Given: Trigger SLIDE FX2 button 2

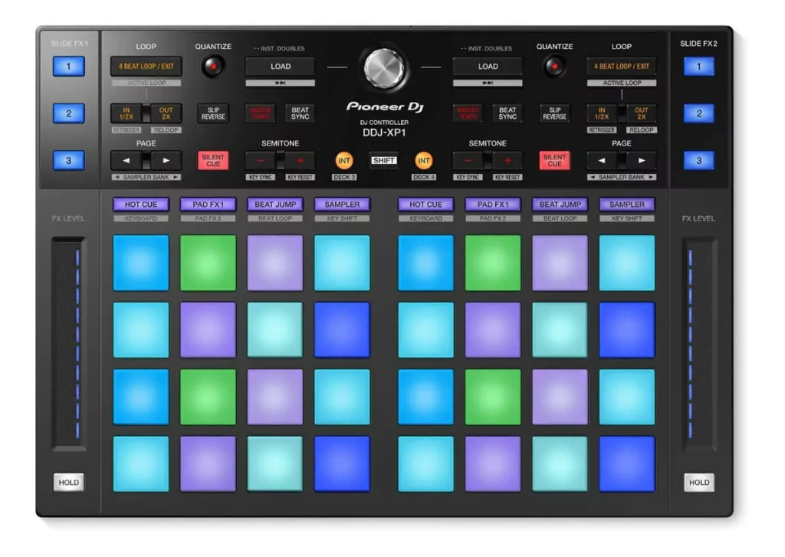Looking at the screenshot, I should 699,113.
